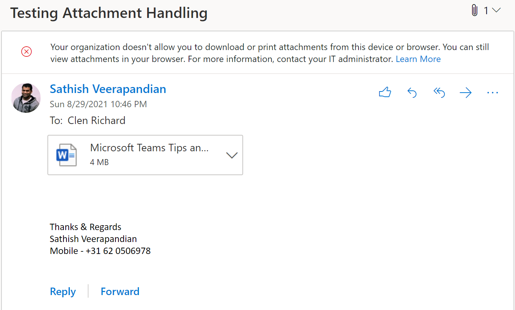The height and width of the screenshot is (310, 515).
Task: Expand the attachment options dropdown arrow
Action: click(x=232, y=155)
